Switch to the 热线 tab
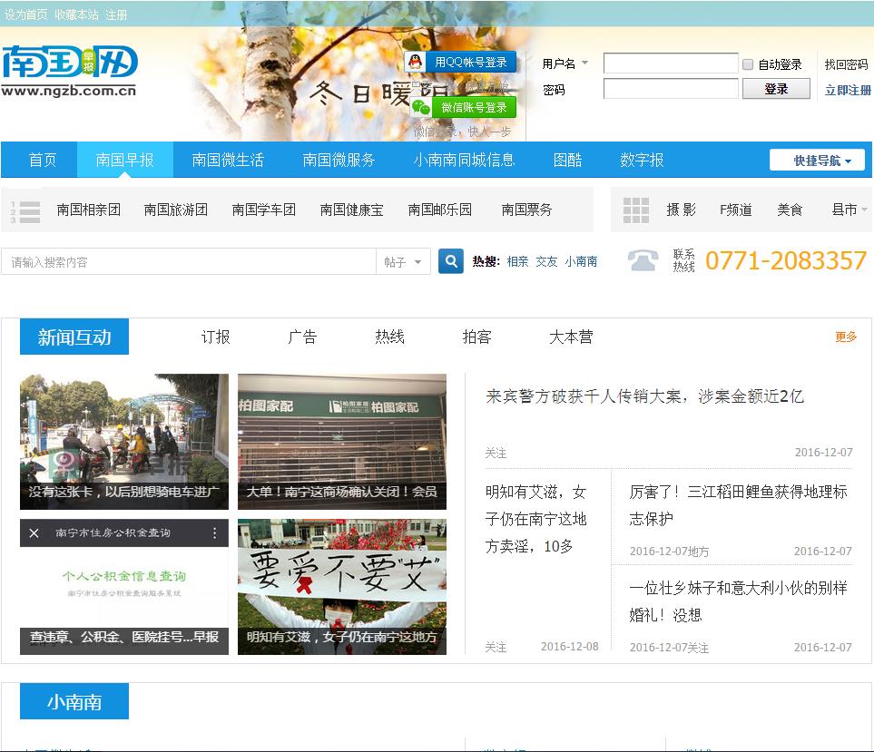The height and width of the screenshot is (752, 874). (x=389, y=337)
